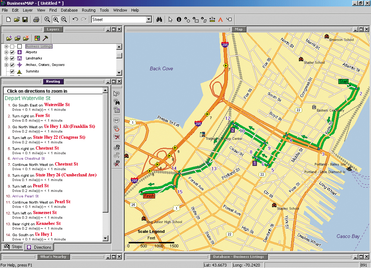Click the Start marker on the map
Screen dimensions: 371x268
[343, 81]
